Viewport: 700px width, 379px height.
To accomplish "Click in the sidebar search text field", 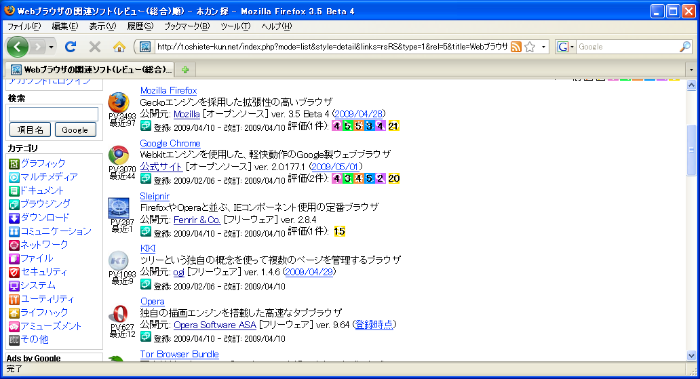I will [x=54, y=114].
